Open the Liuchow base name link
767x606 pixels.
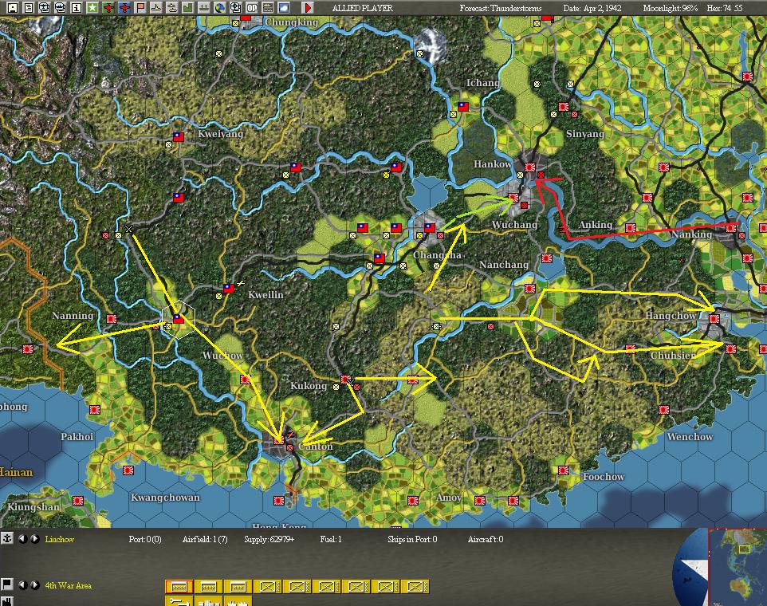tap(59, 539)
